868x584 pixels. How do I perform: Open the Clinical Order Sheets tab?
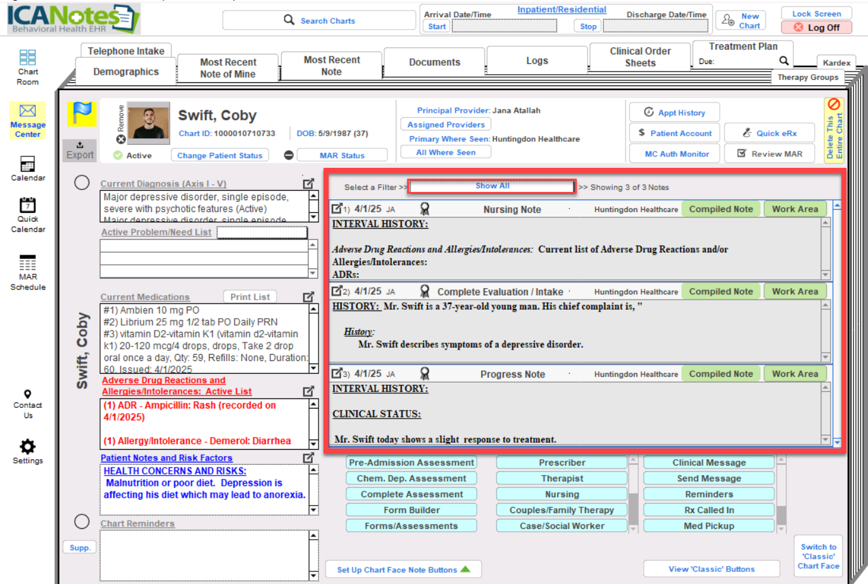[x=640, y=57]
